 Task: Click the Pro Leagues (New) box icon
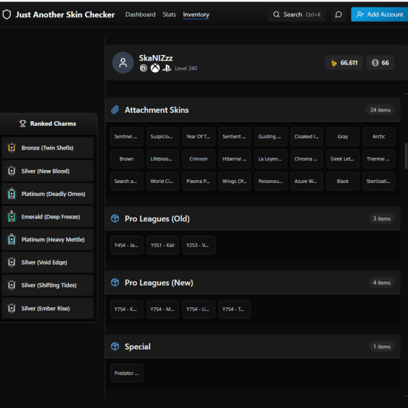115,282
